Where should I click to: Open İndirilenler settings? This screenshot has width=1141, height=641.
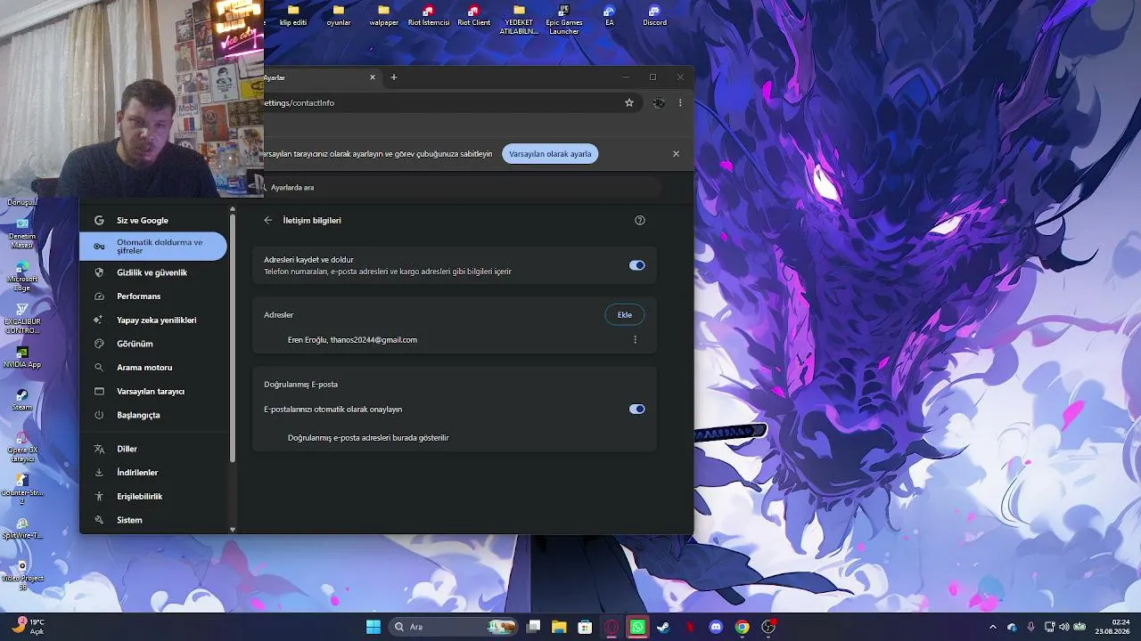(153, 473)
